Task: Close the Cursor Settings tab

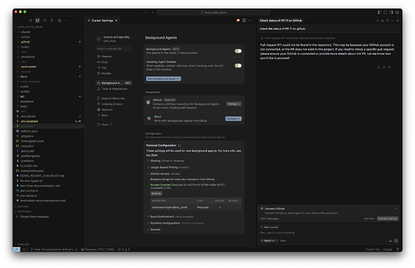Action: (116, 20)
